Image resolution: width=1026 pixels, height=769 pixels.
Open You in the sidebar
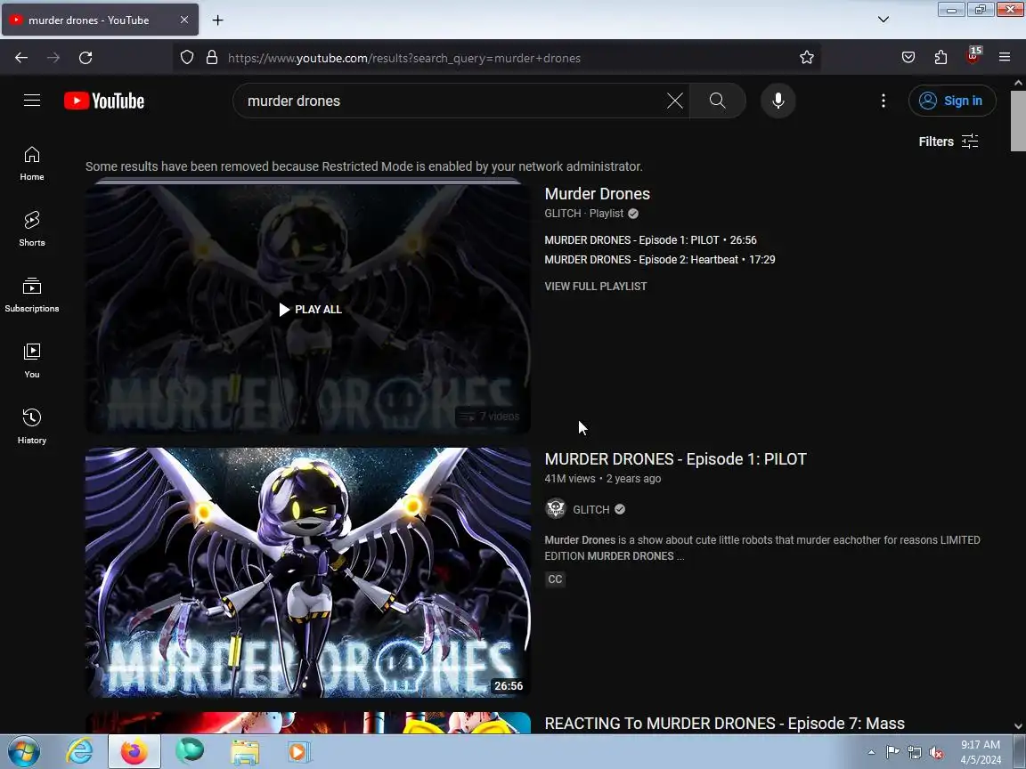tap(32, 361)
